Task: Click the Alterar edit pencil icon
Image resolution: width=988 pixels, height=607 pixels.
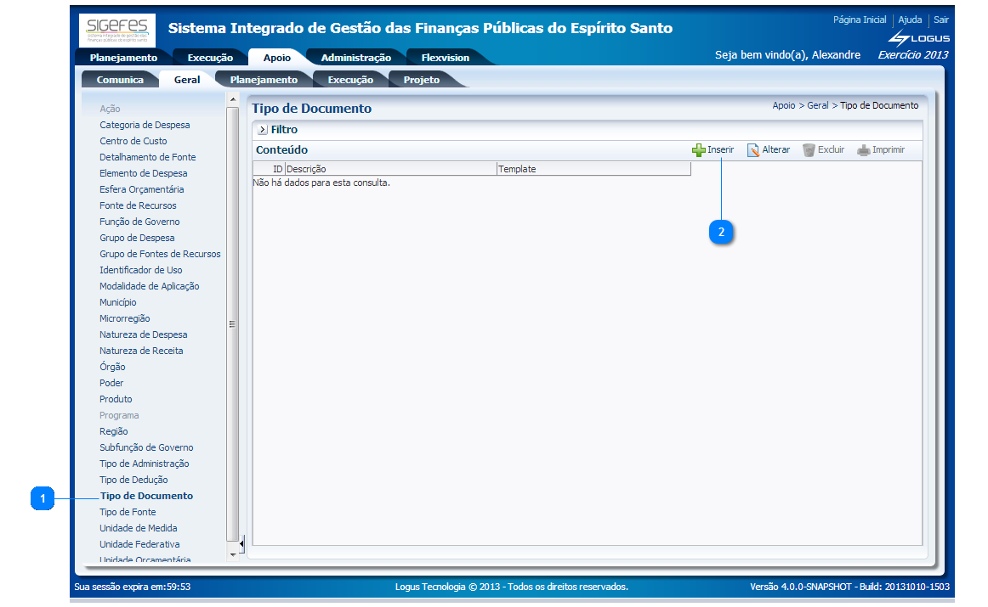Action: pos(752,150)
